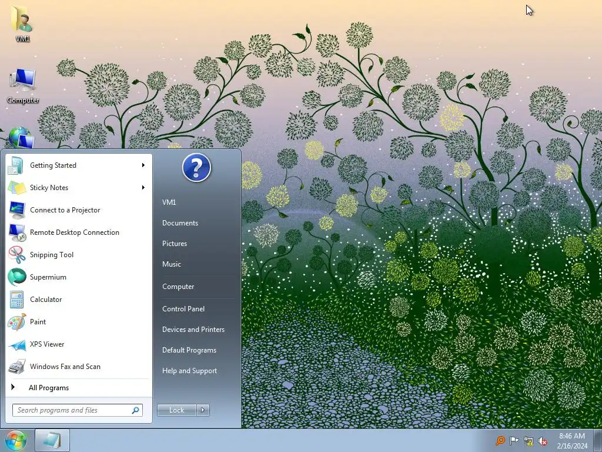Expand the Getting Started jump list arrow
The width and height of the screenshot is (602, 452).
[x=143, y=165]
